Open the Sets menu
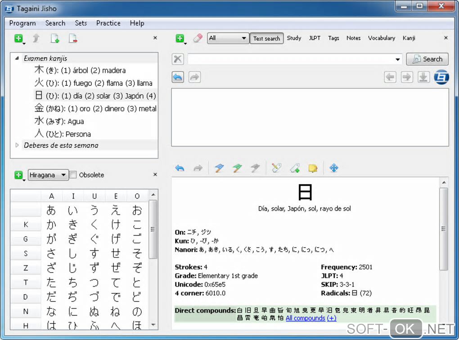 [x=81, y=23]
